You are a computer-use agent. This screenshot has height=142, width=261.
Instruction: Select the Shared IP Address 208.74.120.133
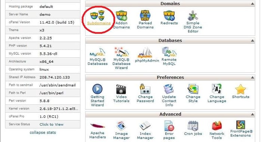pos(55,78)
